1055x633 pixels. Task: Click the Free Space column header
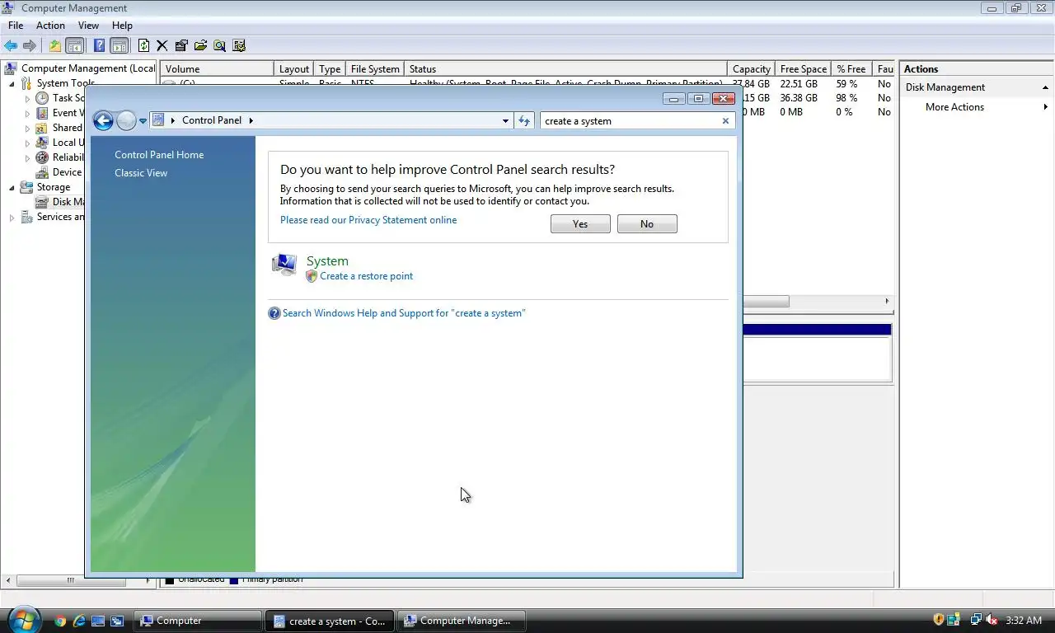(804, 69)
